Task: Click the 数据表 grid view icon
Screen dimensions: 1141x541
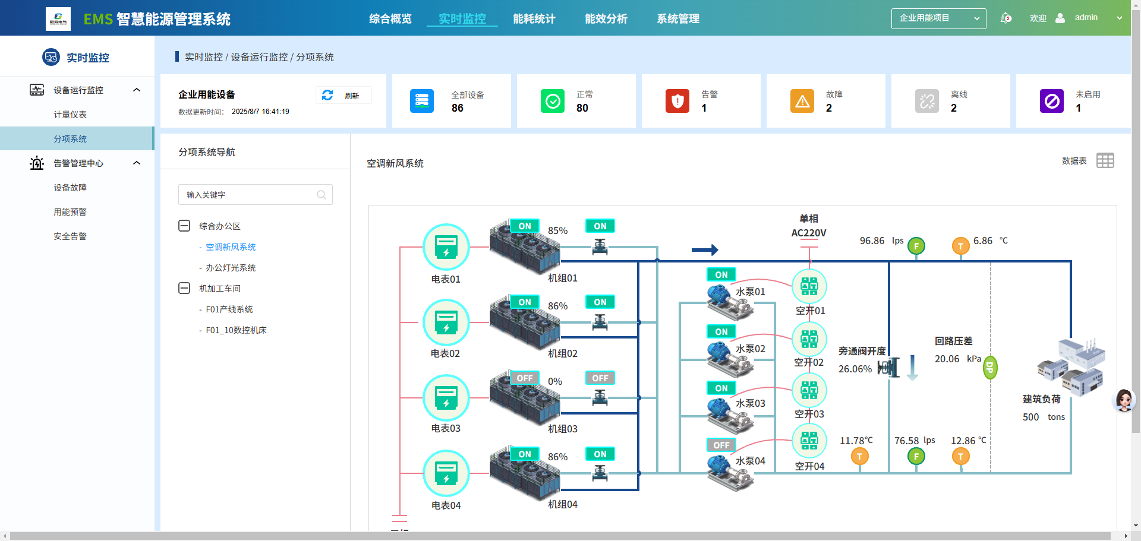Action: coord(1105,161)
